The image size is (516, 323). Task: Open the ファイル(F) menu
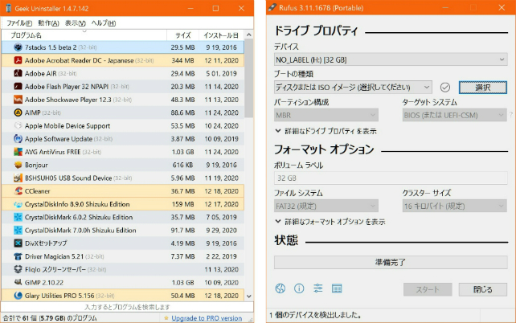tap(19, 23)
